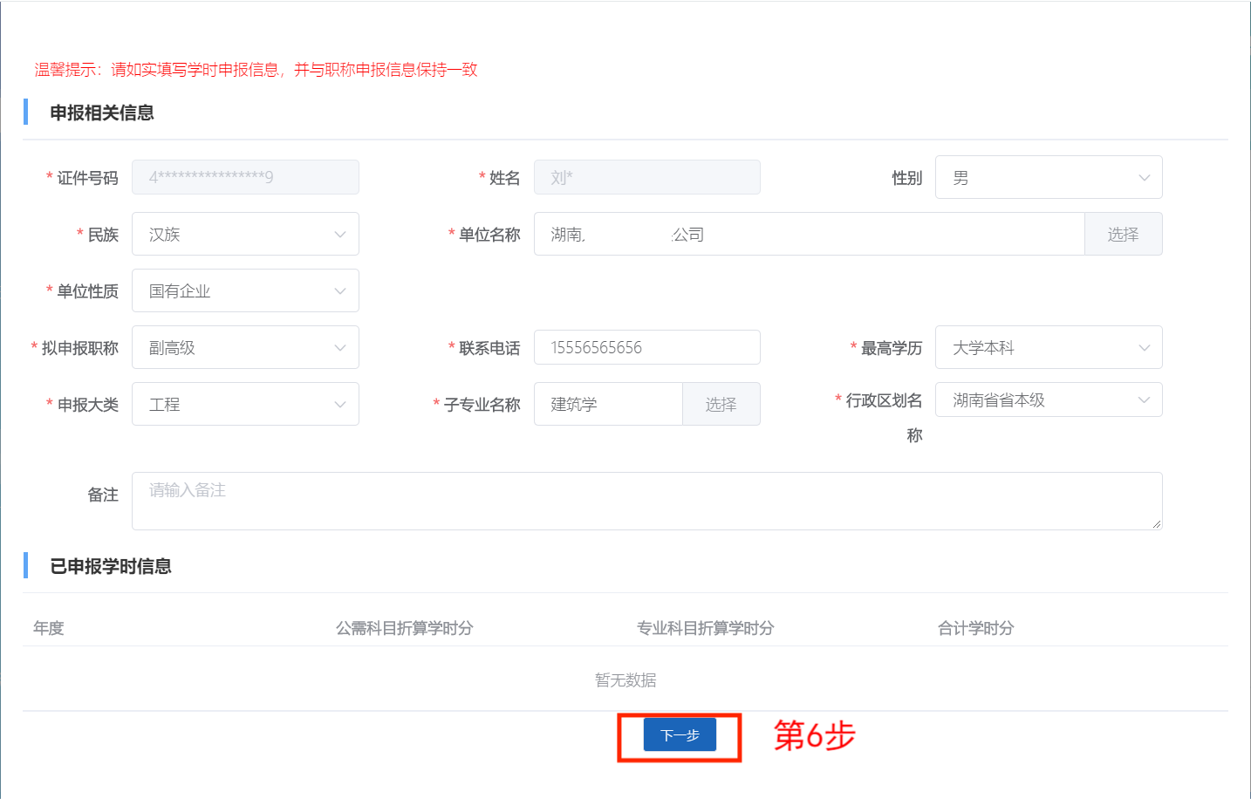Viewport: 1251px width, 799px height.
Task: Click 选择 button beside 子专业名称 field
Action: 721,405
